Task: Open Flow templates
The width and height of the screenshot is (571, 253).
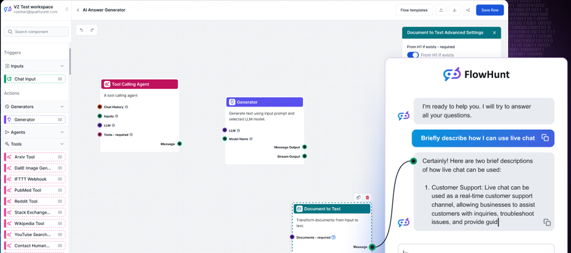Action: [x=414, y=10]
